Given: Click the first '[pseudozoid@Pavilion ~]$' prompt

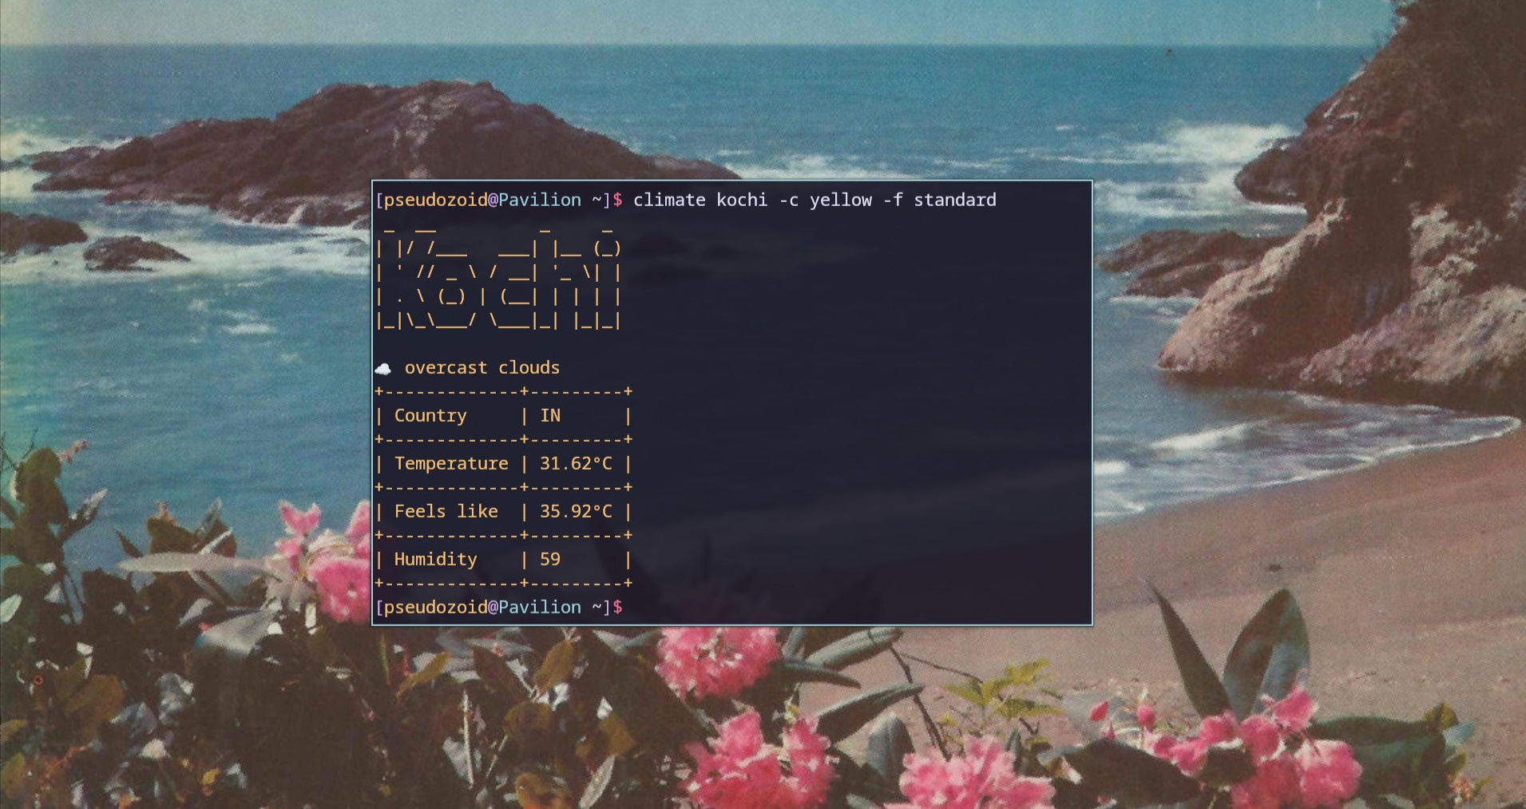Looking at the screenshot, I should tap(498, 200).
